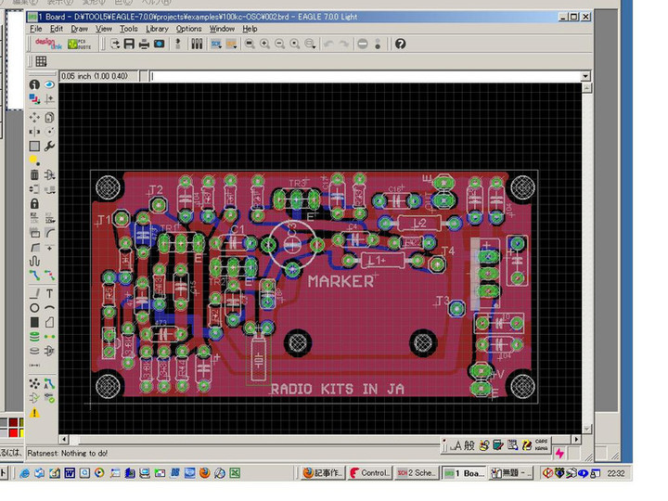Select the Delete (trash can) tool
This screenshot has height=501, width=668.
click(34, 174)
